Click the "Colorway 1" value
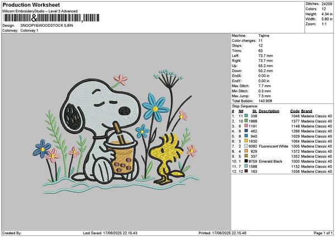335x237 pixels. (29, 31)
